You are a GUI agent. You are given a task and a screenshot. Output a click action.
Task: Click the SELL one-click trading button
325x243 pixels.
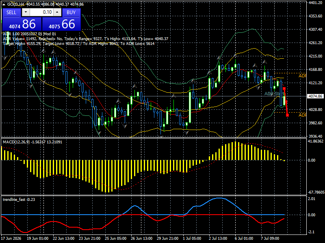coord(11,13)
